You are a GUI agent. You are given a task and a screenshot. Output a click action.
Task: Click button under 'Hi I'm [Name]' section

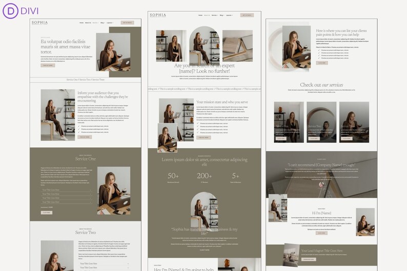(x=321, y=233)
